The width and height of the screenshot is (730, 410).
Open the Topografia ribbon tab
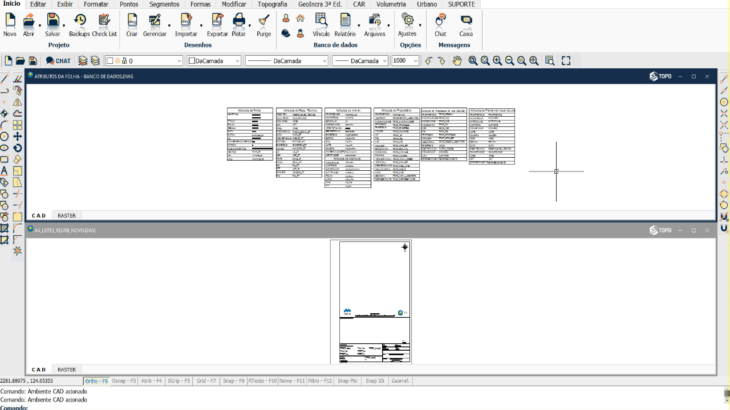272,4
